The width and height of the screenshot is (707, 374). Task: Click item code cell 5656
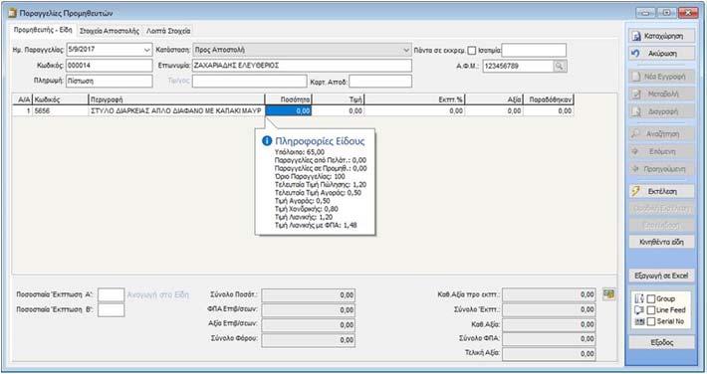point(60,110)
